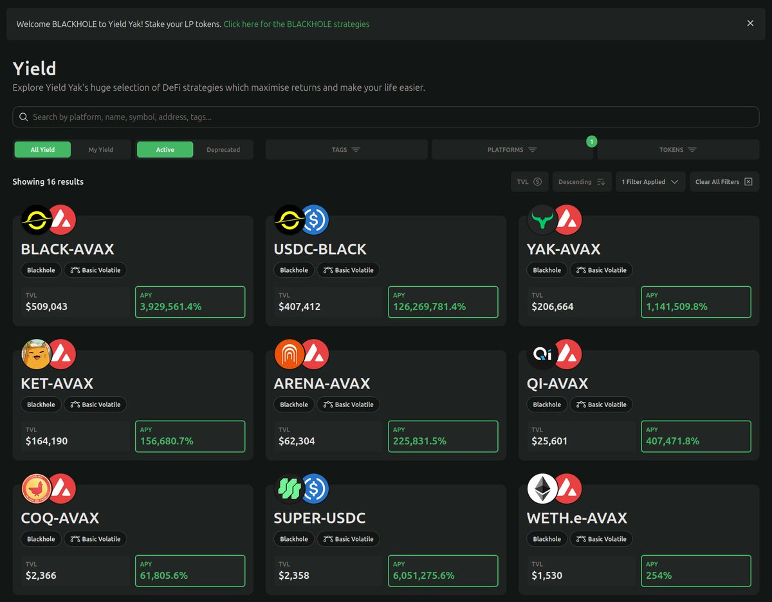This screenshot has height=602, width=772.
Task: Open the ARENA-AVAX strategy title
Action: (322, 383)
